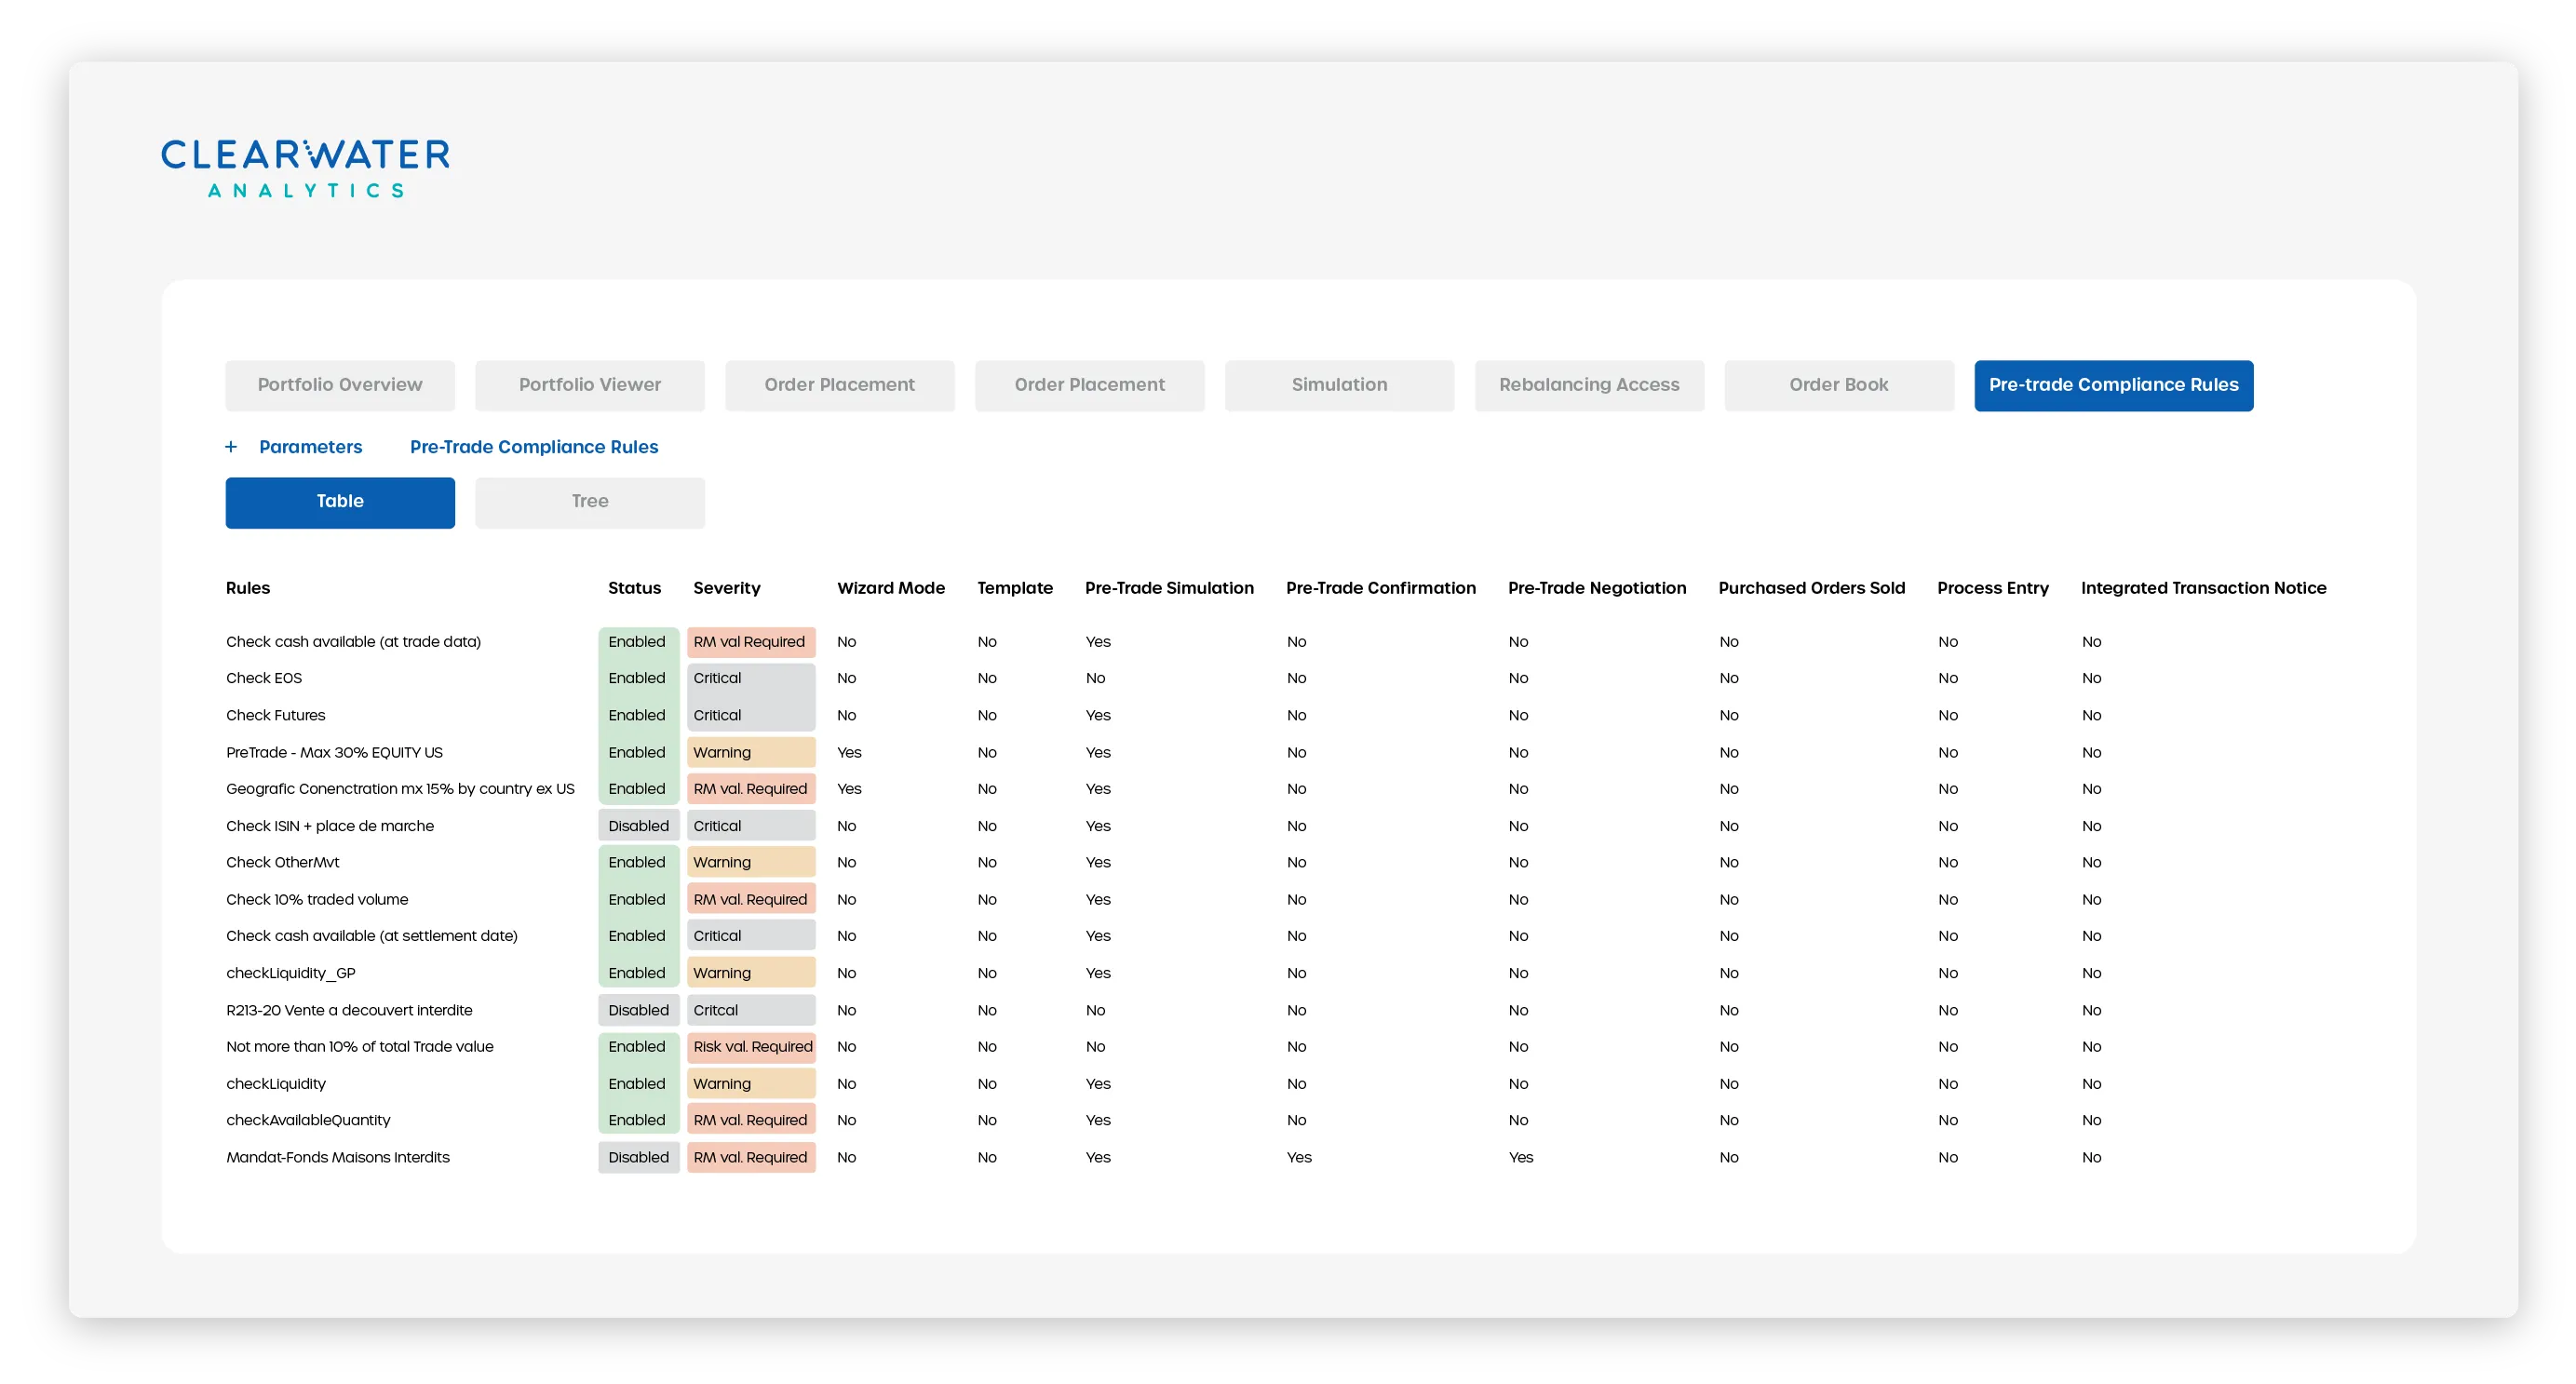Open the Parameters section link
The image size is (2576, 1384).
(310, 447)
